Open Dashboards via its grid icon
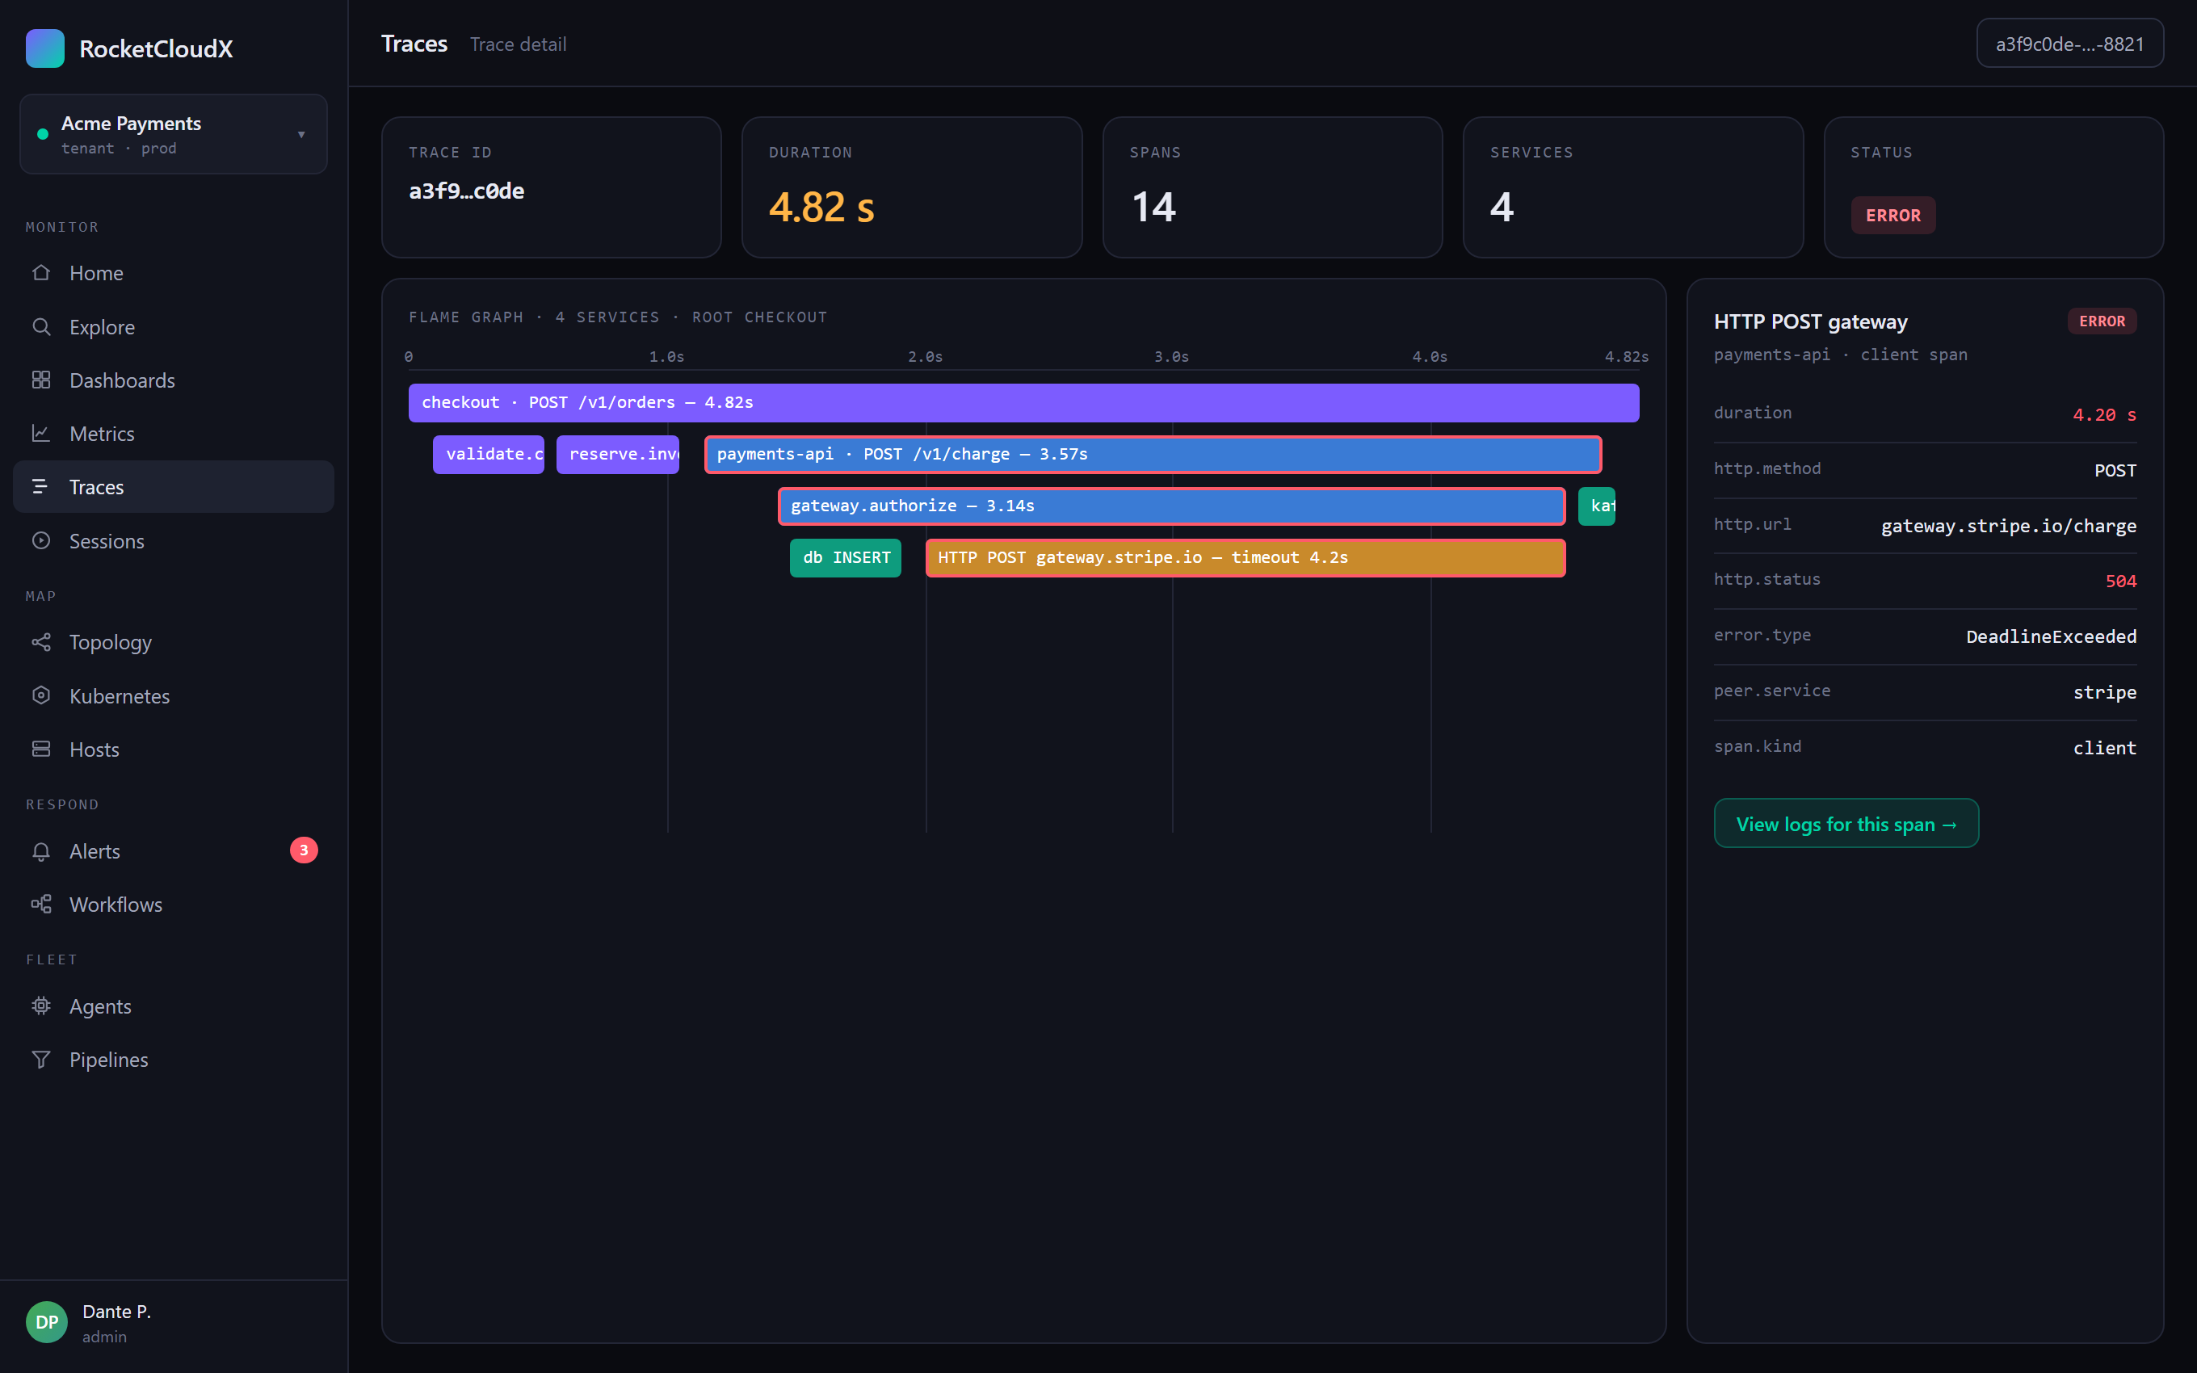The image size is (2197, 1373). (x=41, y=380)
